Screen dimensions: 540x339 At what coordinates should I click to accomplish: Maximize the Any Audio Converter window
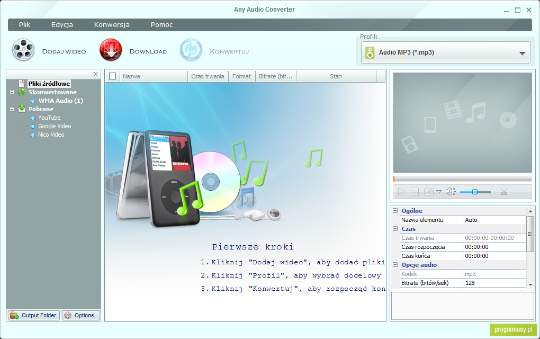(518, 11)
